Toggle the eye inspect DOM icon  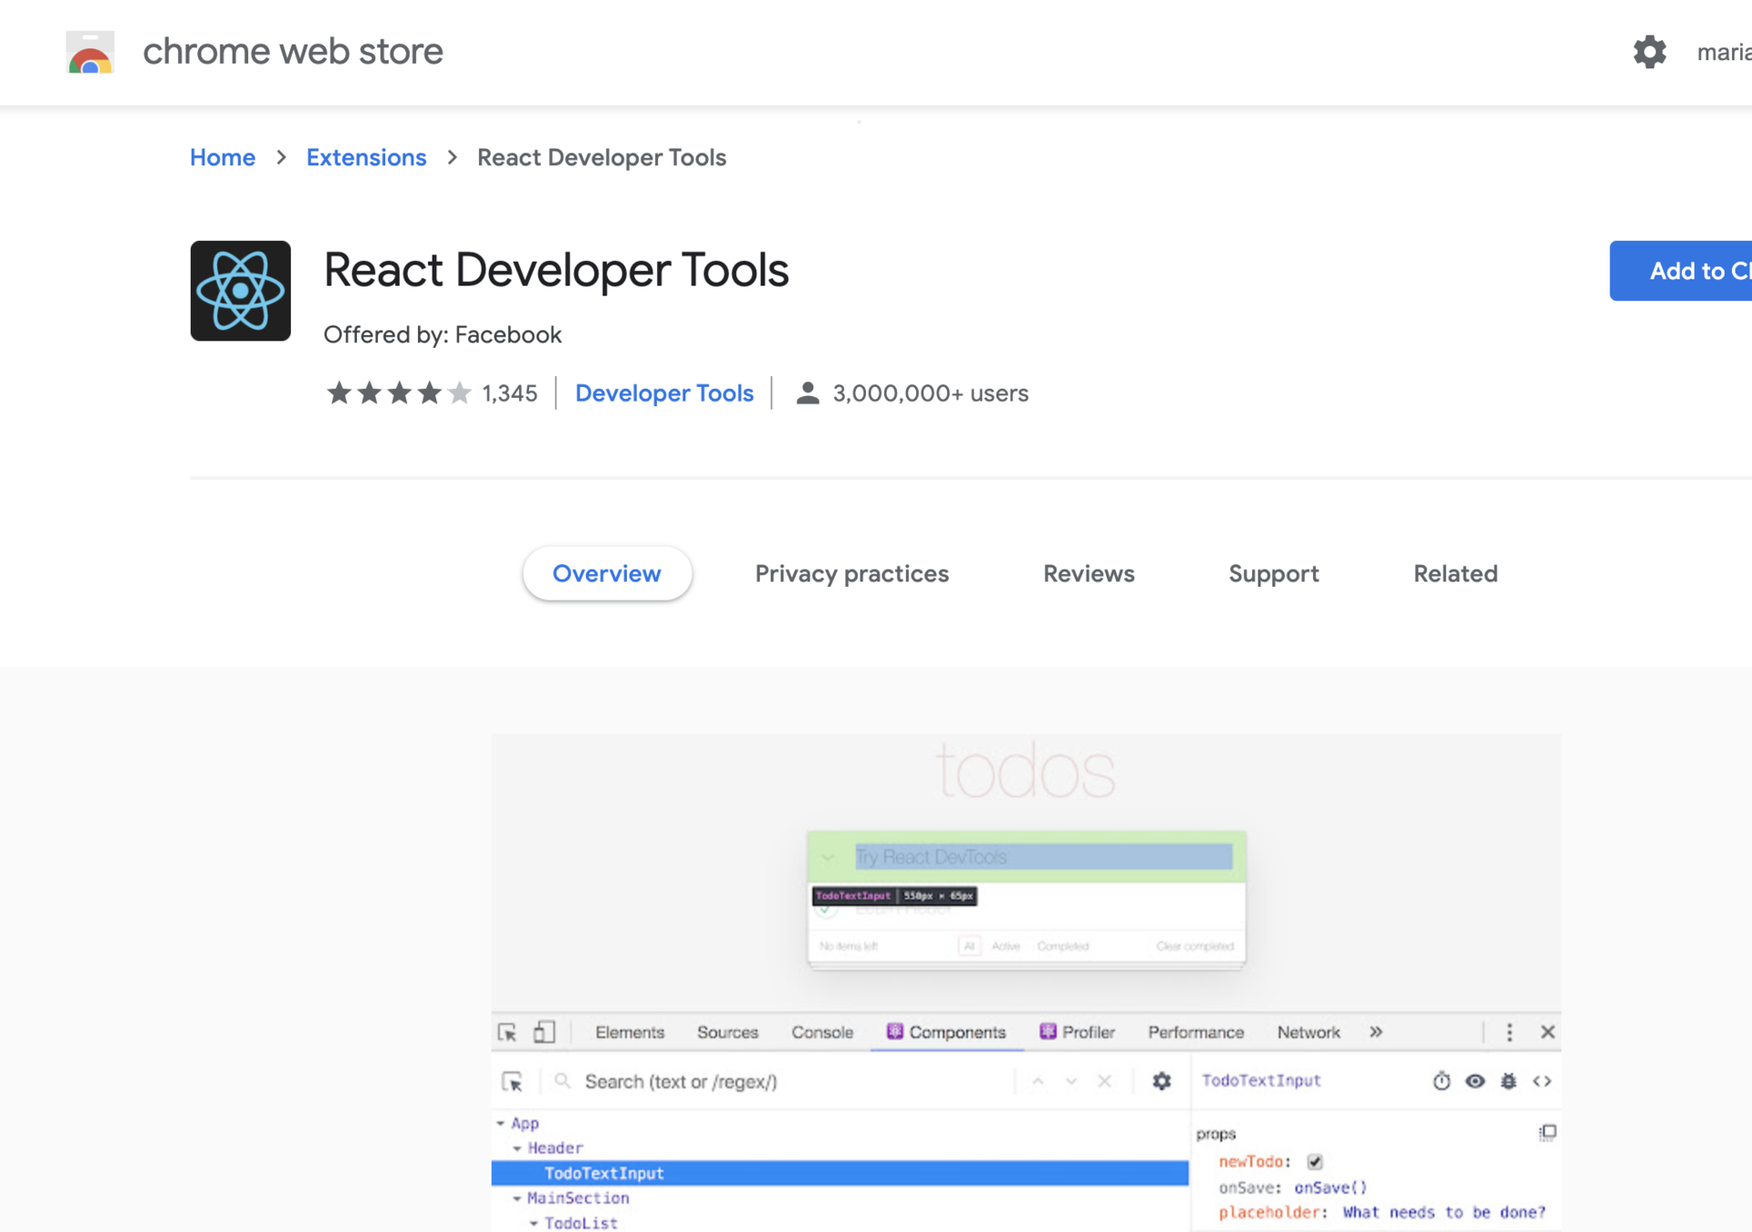point(1475,1081)
